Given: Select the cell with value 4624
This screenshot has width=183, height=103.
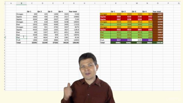Looking at the screenshot, I should [x=42, y=37].
